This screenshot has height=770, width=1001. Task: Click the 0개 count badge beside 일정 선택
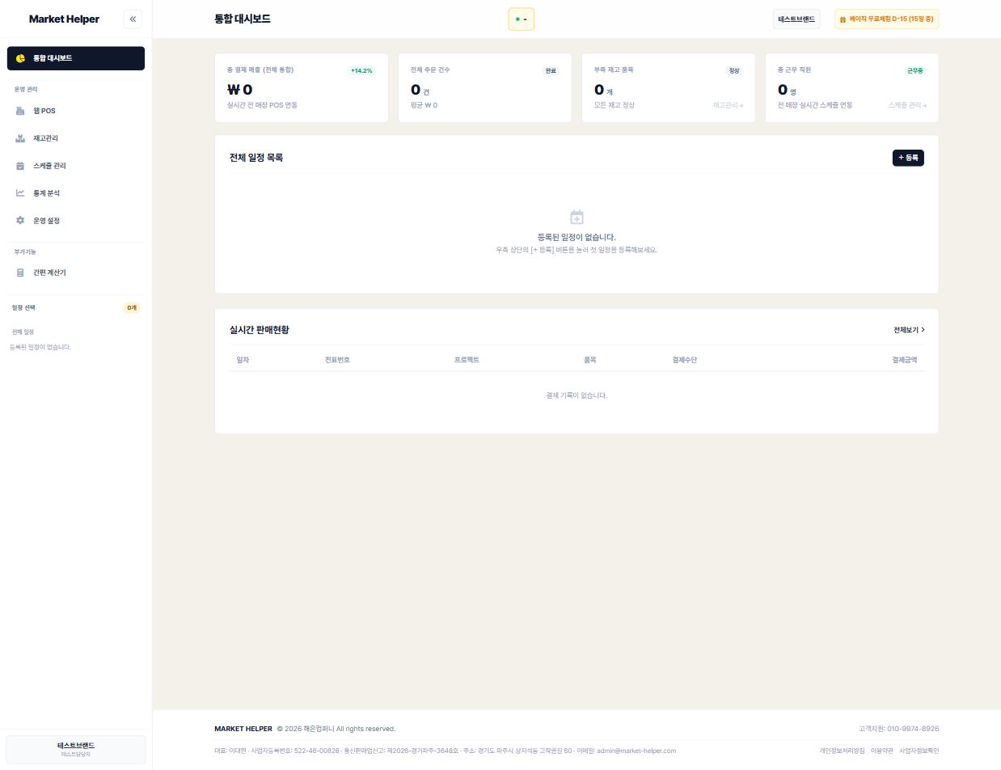tap(132, 308)
